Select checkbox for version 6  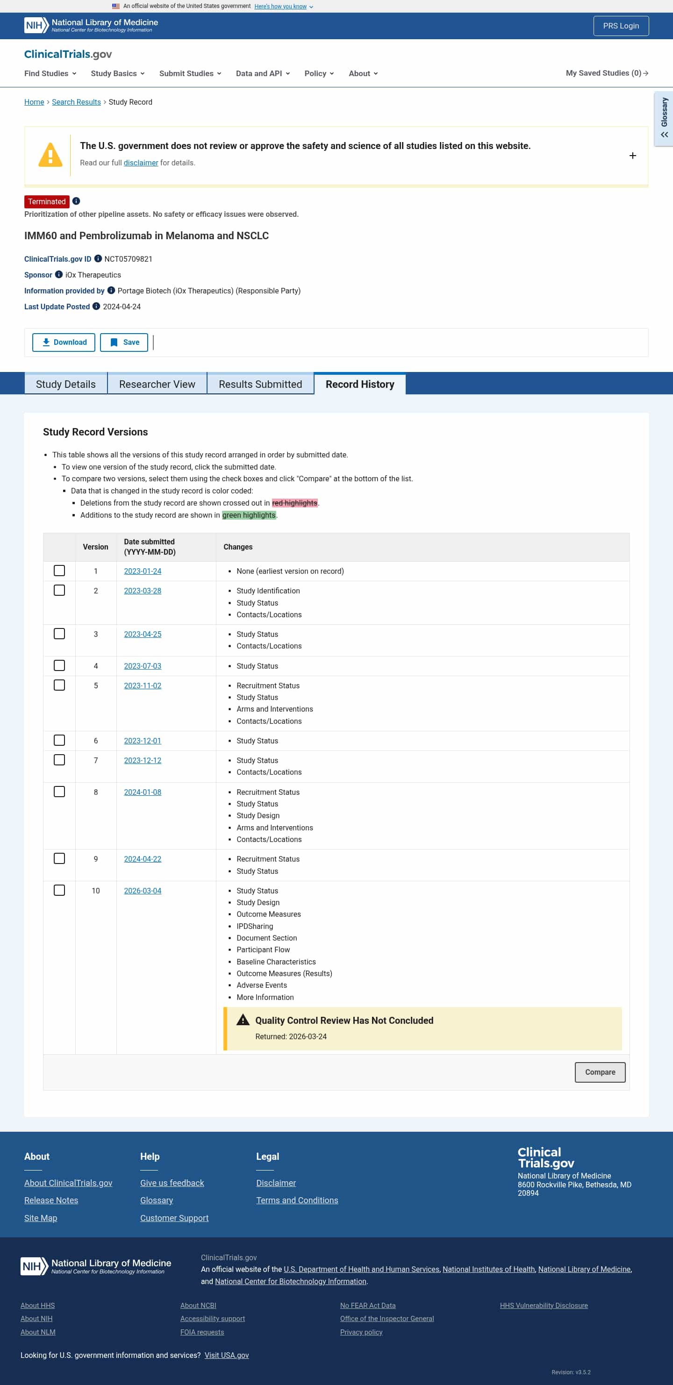[x=59, y=740]
